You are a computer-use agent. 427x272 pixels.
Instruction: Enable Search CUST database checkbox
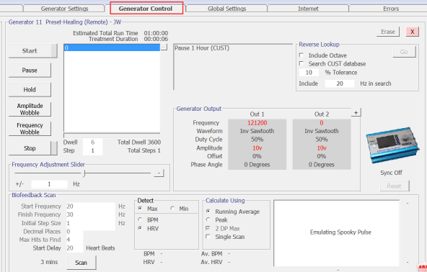[x=301, y=63]
